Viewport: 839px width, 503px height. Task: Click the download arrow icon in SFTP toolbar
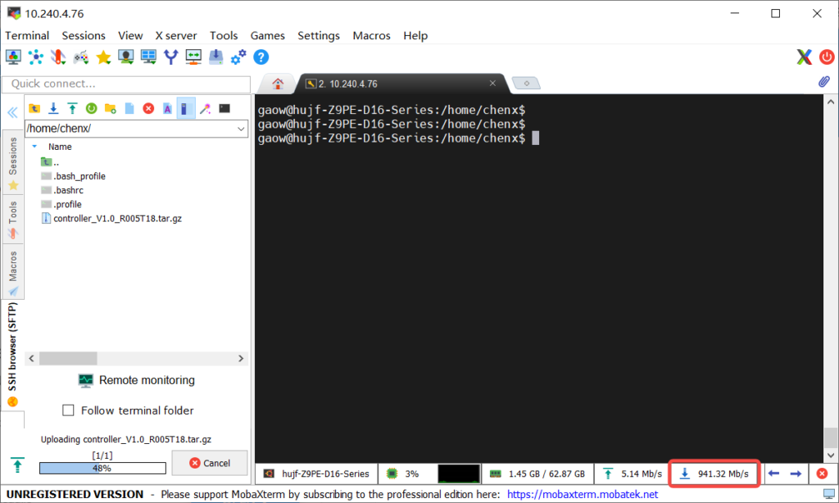pyautogui.click(x=53, y=108)
